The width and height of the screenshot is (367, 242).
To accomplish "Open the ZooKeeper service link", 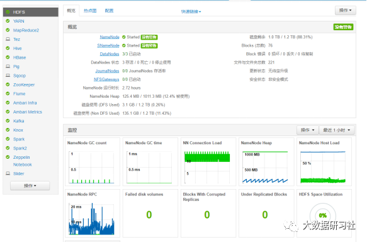I will [24, 84].
